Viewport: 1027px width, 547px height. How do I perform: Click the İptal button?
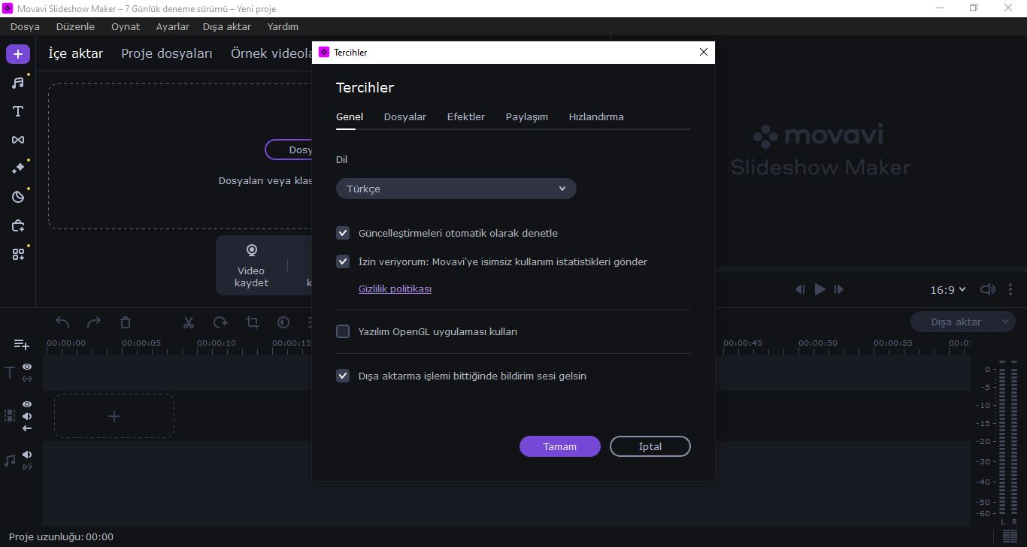point(650,446)
